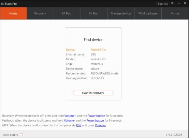The height and width of the screenshot is (138, 189).
Task: Select the Model value Redmi 6 Pro
Action: 98,59
